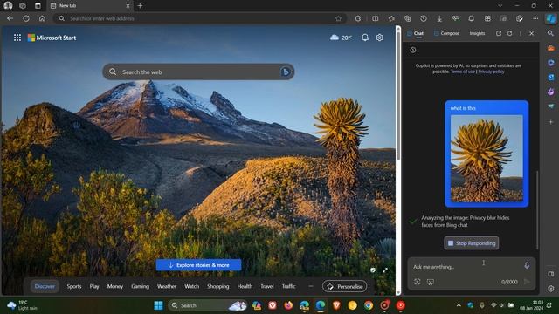Switch to the Compose tab
This screenshot has height=314, width=559.
pyautogui.click(x=446, y=33)
